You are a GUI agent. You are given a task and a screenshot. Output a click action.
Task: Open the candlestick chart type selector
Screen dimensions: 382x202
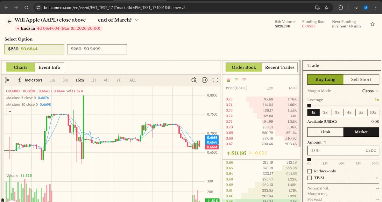7,80
